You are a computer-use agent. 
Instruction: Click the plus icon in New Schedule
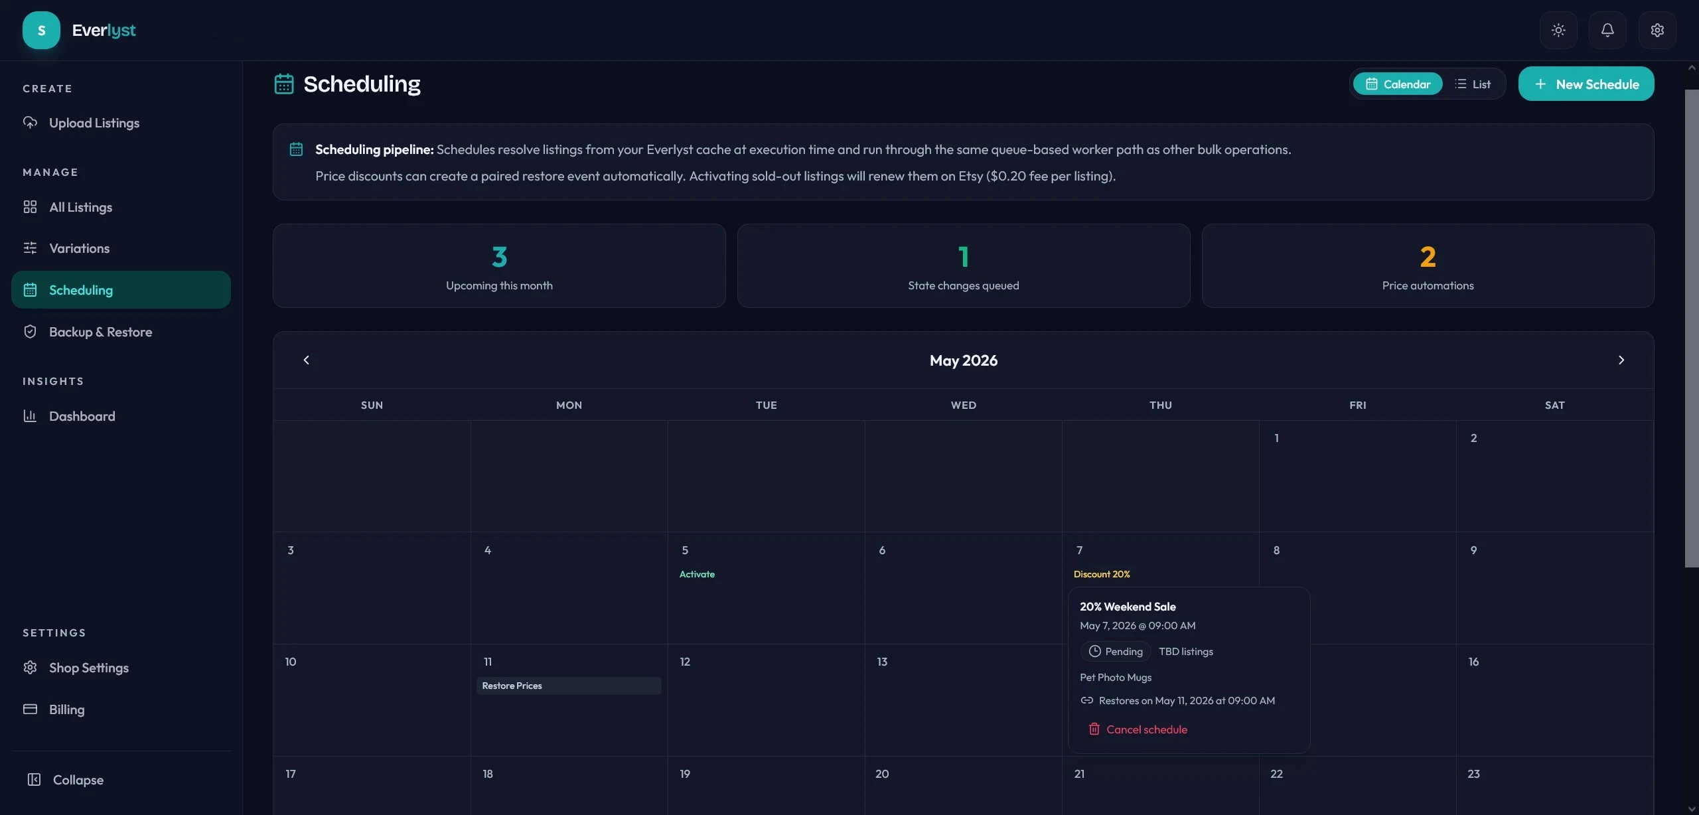coord(1541,84)
